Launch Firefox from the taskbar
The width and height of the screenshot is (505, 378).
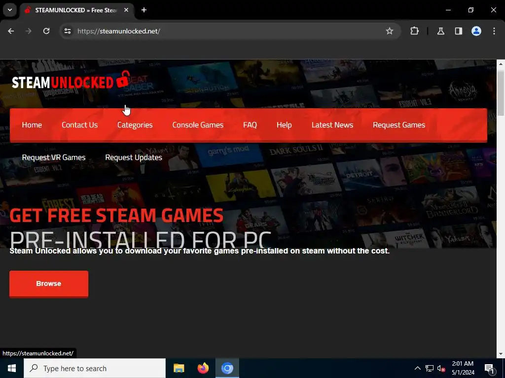click(203, 368)
